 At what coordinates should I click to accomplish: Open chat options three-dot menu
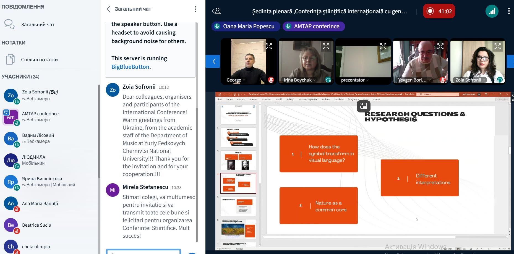pos(195,9)
